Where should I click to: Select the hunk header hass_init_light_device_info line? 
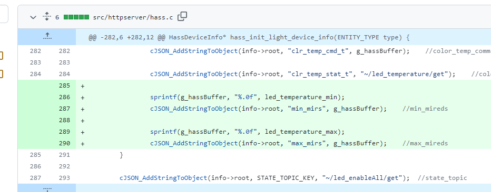249,38
